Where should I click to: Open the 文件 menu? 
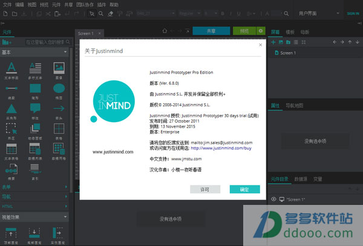click(x=7, y=5)
